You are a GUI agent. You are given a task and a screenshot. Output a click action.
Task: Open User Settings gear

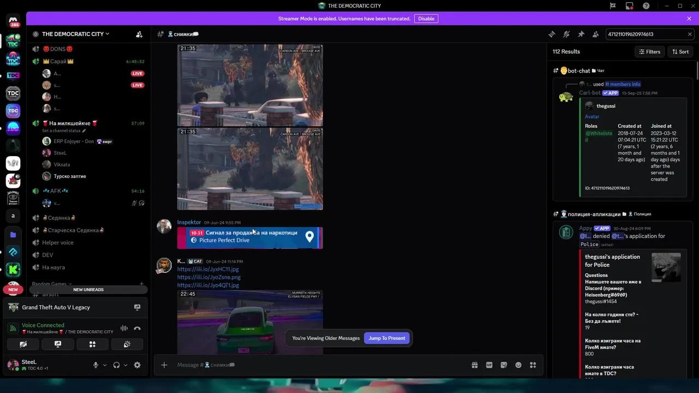[137, 365]
